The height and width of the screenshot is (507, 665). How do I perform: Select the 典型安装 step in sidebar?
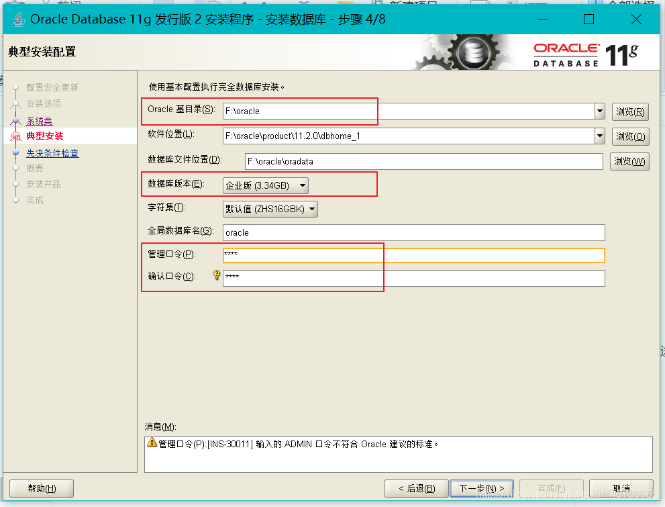point(44,136)
